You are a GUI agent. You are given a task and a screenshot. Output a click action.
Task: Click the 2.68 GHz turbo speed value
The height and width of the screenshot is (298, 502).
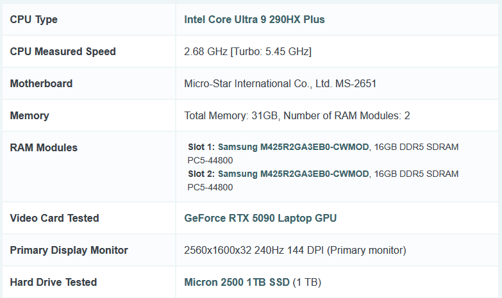247,51
